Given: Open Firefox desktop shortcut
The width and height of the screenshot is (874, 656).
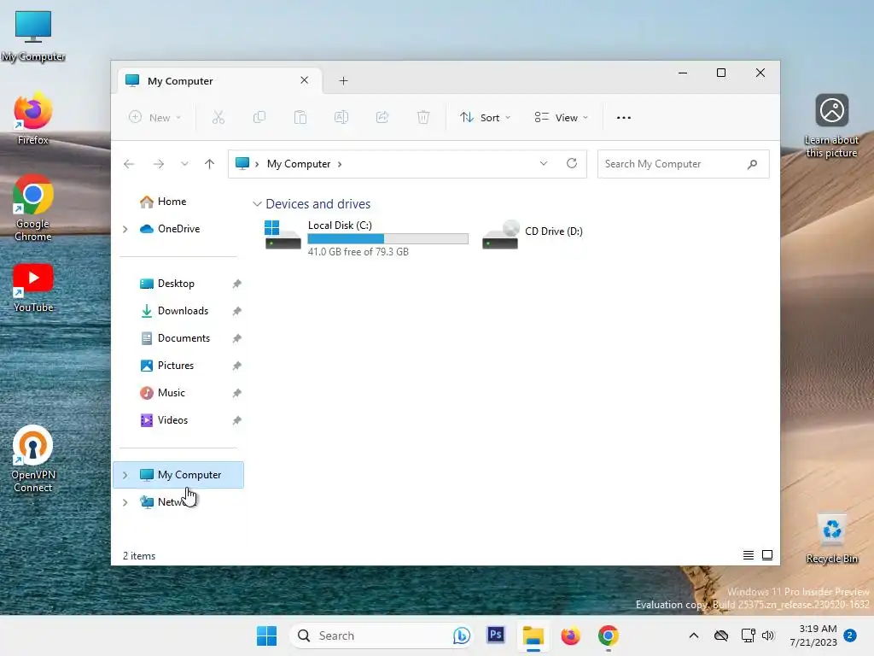Looking at the screenshot, I should coord(33,119).
